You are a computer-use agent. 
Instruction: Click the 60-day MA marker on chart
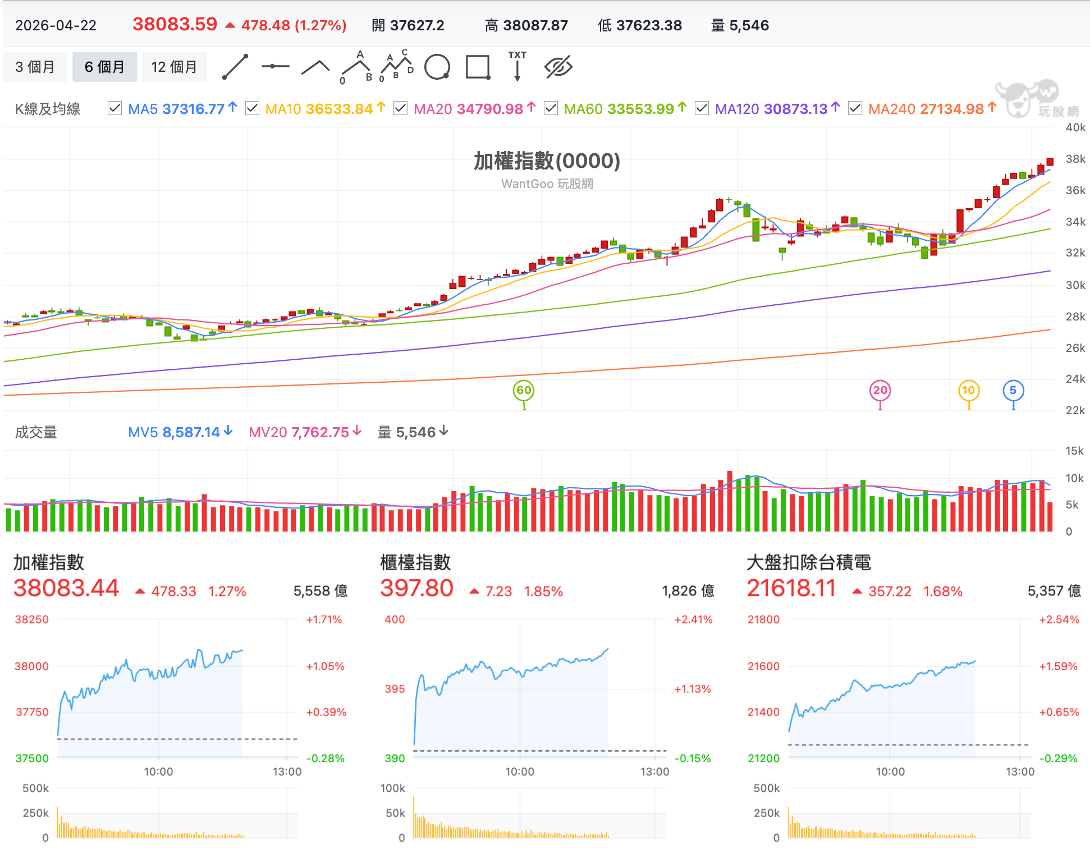point(524,391)
